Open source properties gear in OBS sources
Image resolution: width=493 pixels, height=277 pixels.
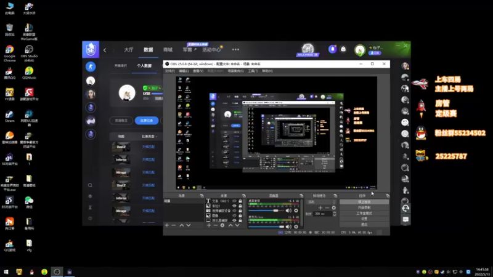222,225
